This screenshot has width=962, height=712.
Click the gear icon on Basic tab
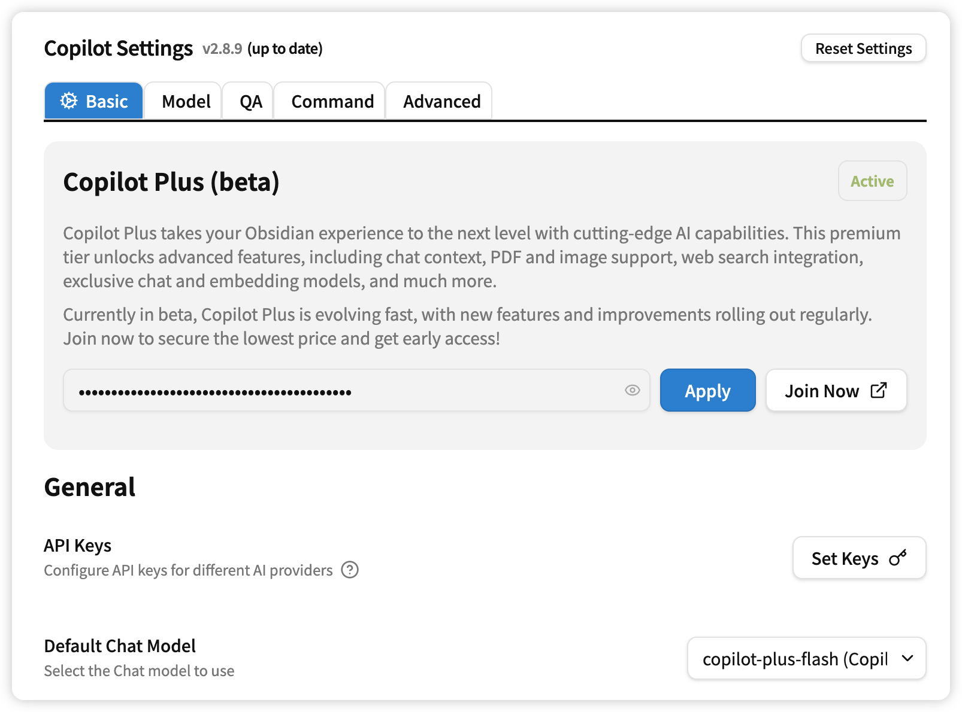pos(69,101)
